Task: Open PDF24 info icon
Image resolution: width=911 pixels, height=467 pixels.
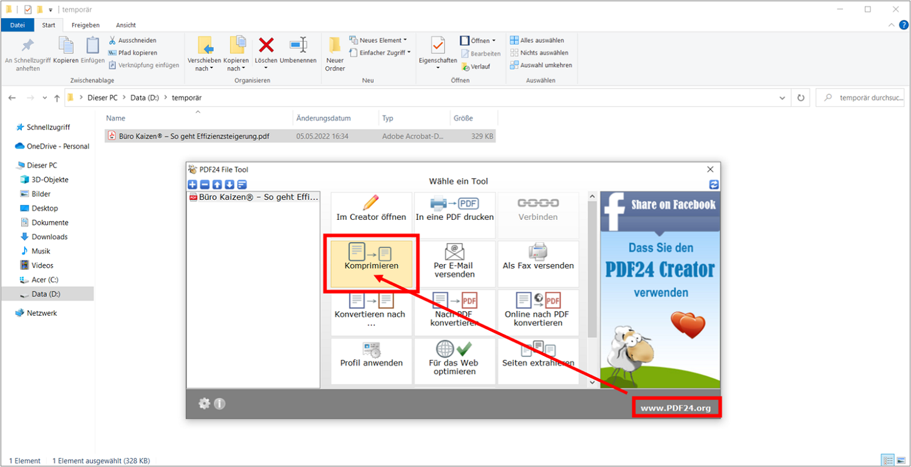Action: point(220,403)
